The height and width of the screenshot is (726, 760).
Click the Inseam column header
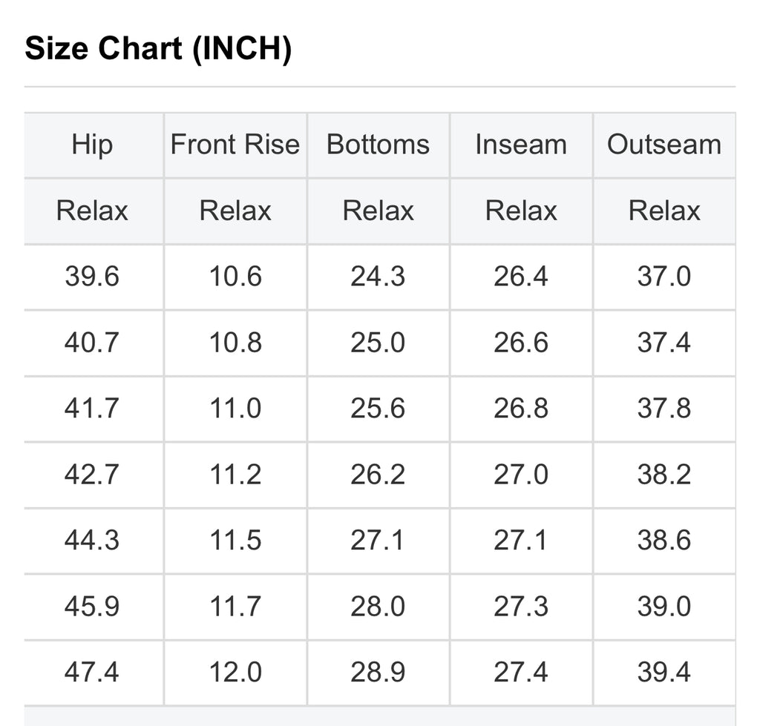point(521,145)
